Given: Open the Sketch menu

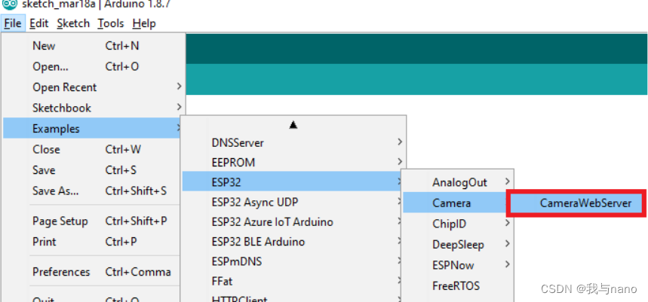Looking at the screenshot, I should [73, 23].
